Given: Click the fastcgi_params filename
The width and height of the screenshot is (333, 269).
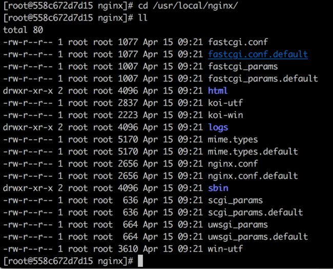Looking at the screenshot, I should tap(243, 67).
